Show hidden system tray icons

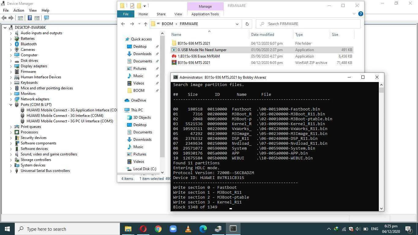pyautogui.click(x=329, y=229)
